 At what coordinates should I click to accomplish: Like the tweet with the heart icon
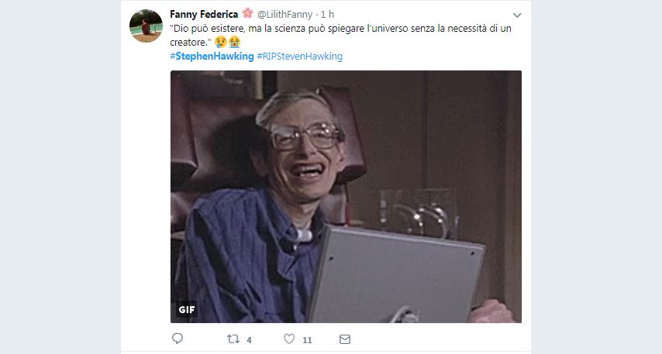(289, 339)
